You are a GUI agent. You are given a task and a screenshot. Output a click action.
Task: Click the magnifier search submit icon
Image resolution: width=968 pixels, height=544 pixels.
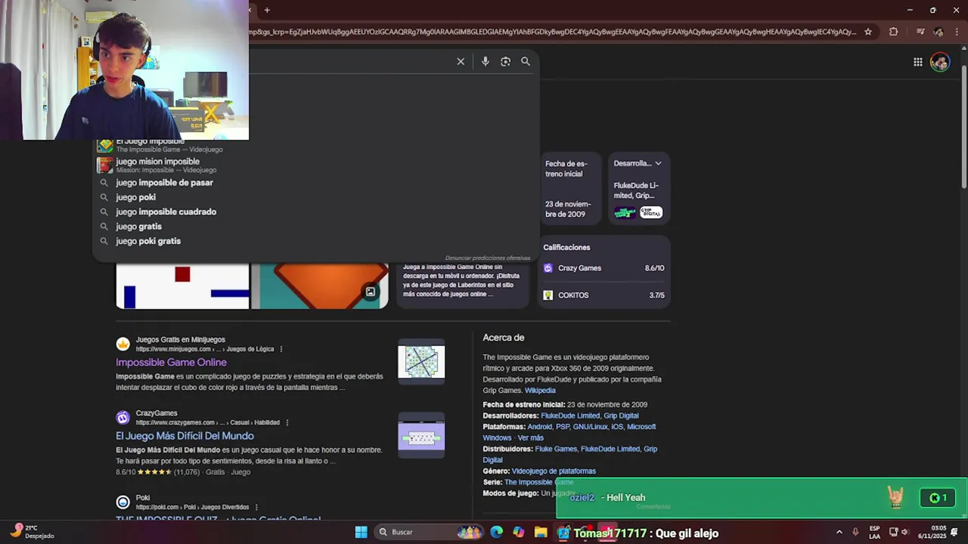tap(526, 61)
